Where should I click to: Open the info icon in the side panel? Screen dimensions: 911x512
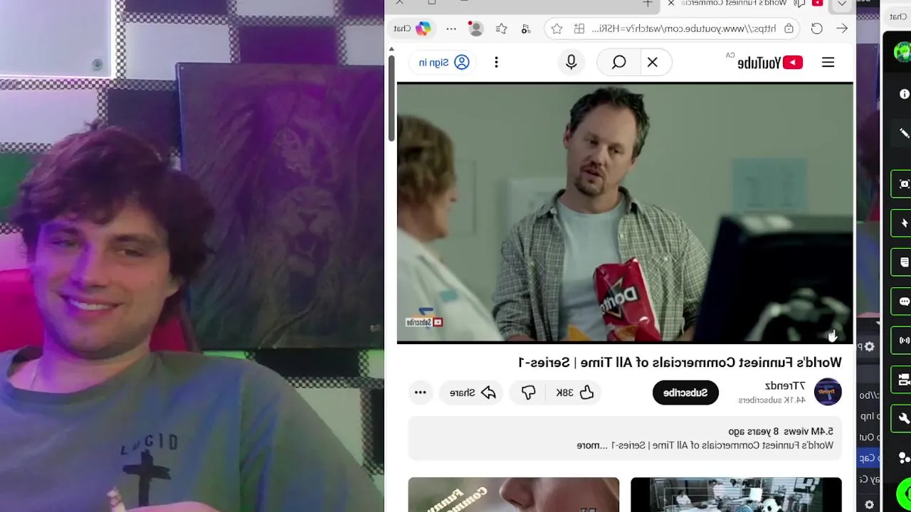904,94
